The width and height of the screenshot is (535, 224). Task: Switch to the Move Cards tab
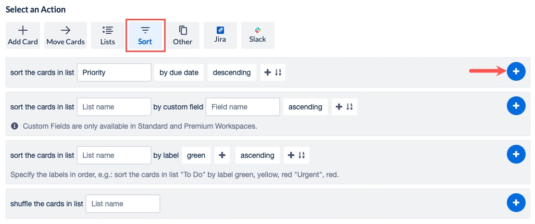coord(66,35)
